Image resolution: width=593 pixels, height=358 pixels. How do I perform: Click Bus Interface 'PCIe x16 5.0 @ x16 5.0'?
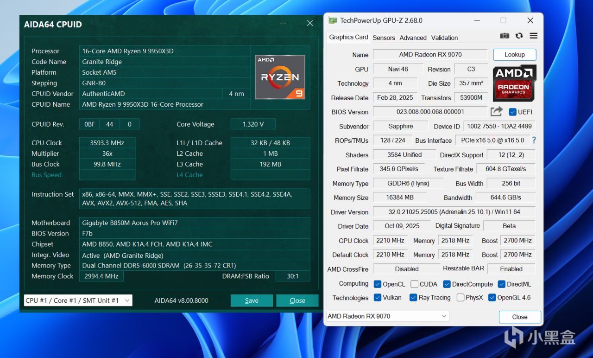coord(492,141)
